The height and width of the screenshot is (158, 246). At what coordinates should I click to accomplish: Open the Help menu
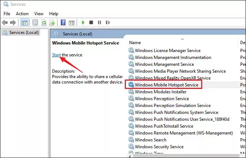(x=54, y=14)
